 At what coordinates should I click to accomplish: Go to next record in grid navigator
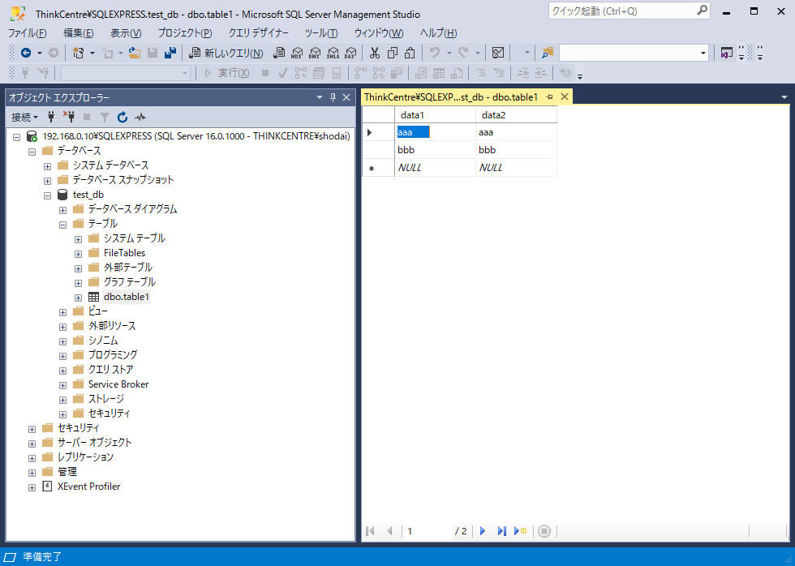click(483, 531)
